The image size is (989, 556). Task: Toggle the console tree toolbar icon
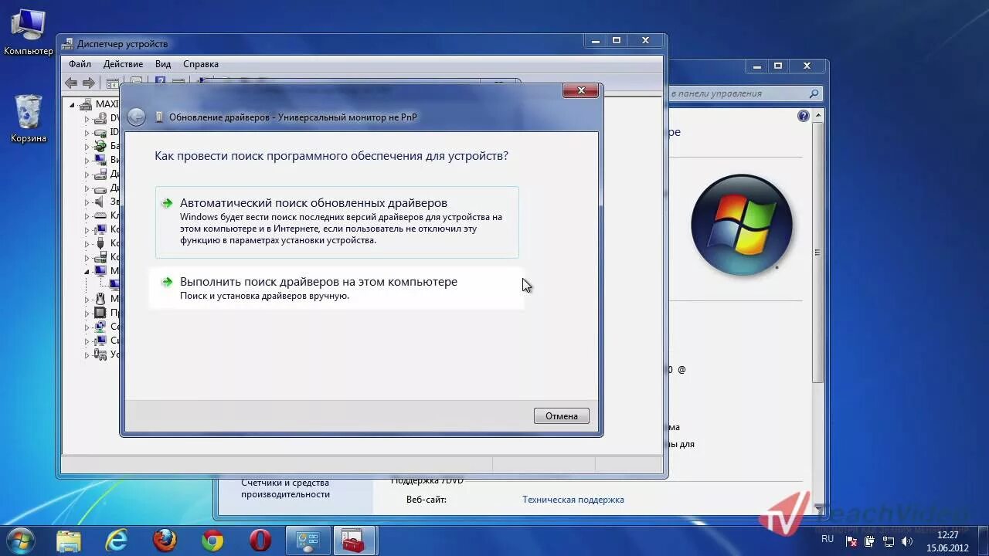pyautogui.click(x=113, y=83)
